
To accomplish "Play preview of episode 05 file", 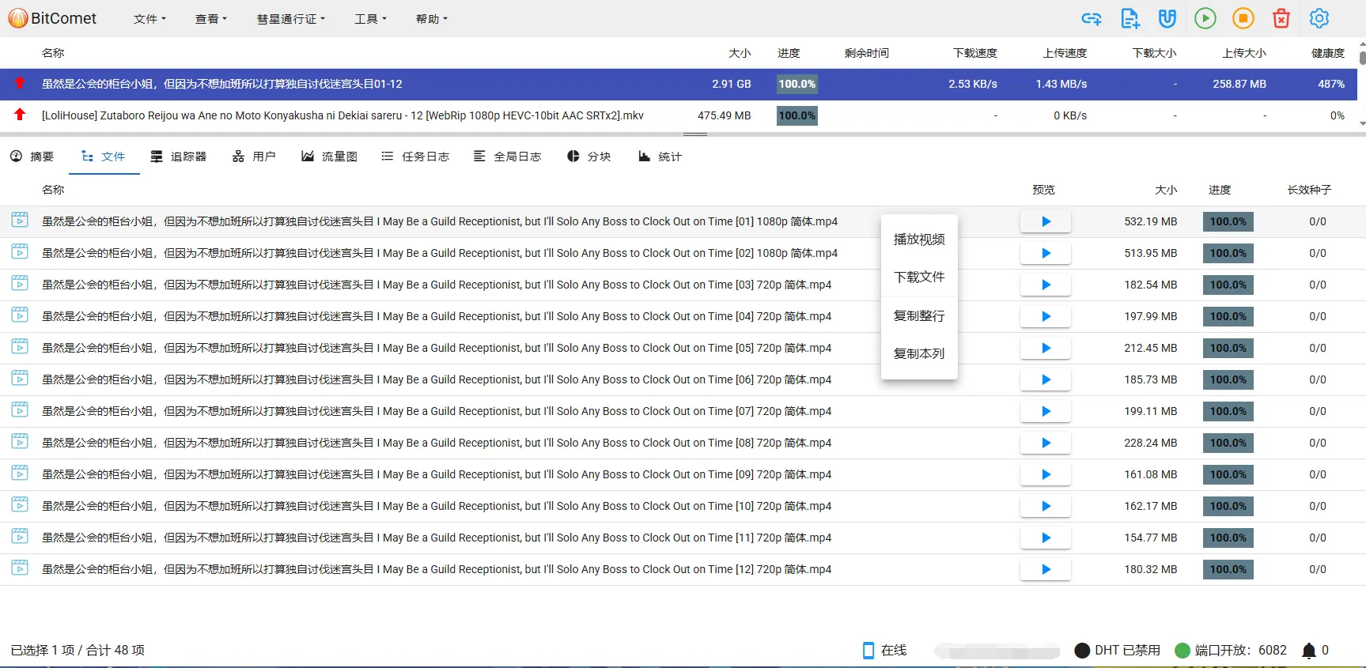I will tap(1046, 348).
